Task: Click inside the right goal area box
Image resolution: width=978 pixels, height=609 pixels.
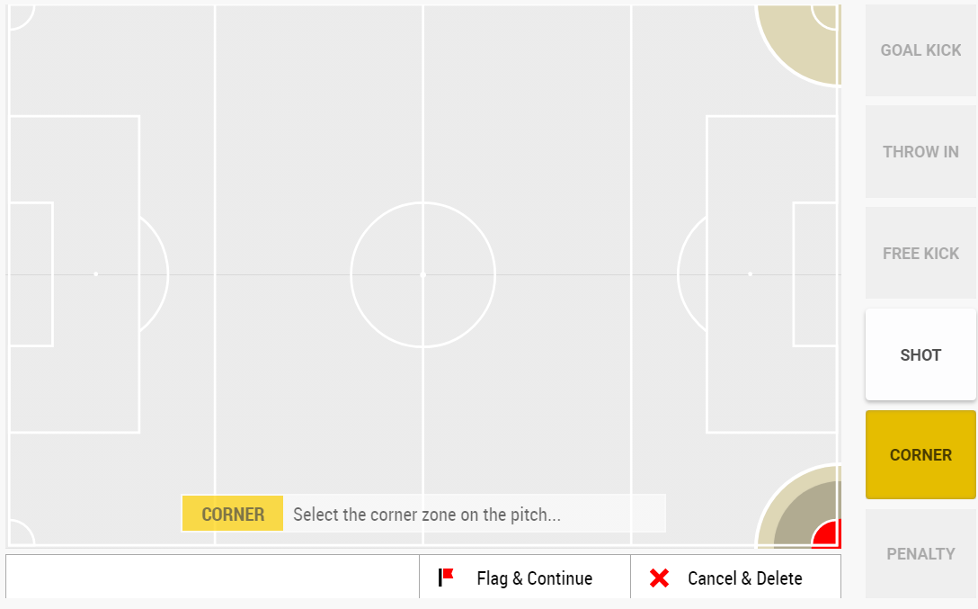Action: tap(814, 274)
